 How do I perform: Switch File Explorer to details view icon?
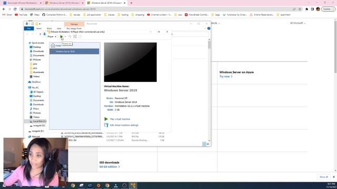coord(204,144)
